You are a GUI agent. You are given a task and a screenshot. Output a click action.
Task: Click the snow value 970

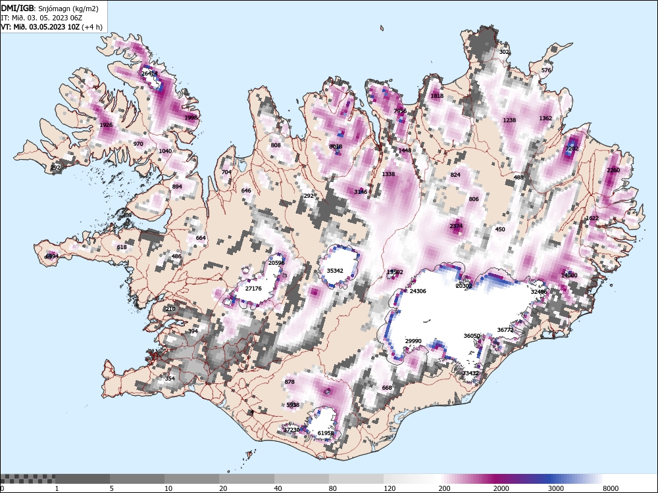[x=138, y=144]
